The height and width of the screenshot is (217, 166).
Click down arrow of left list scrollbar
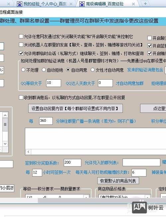pyautogui.click(x=5, y=144)
